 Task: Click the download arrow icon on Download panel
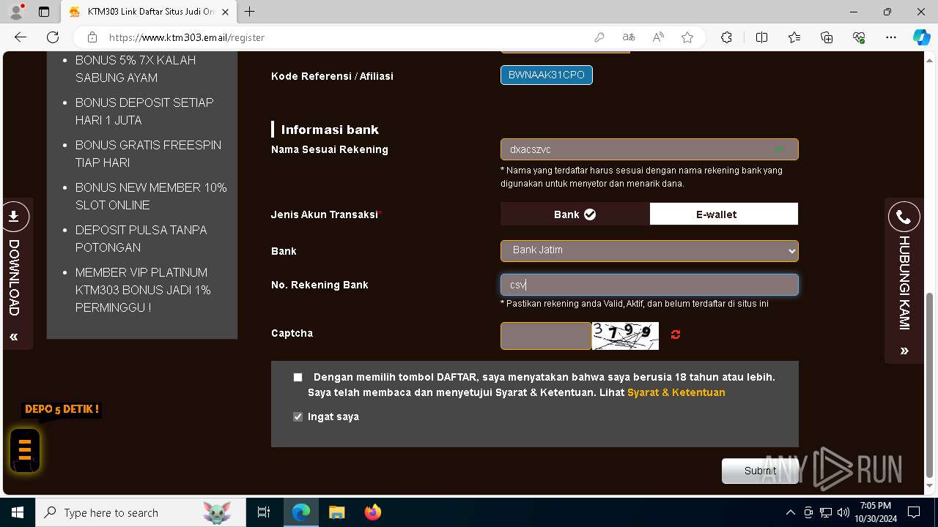(x=14, y=217)
